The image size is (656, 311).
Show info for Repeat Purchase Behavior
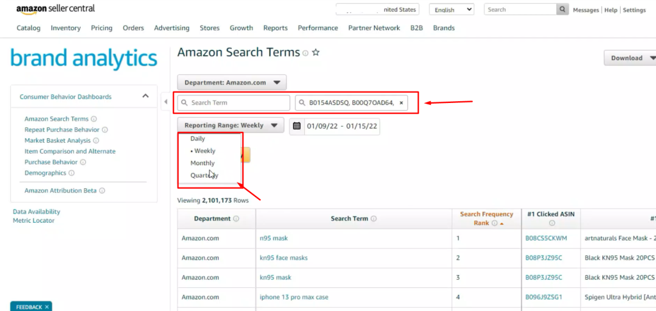(x=104, y=130)
